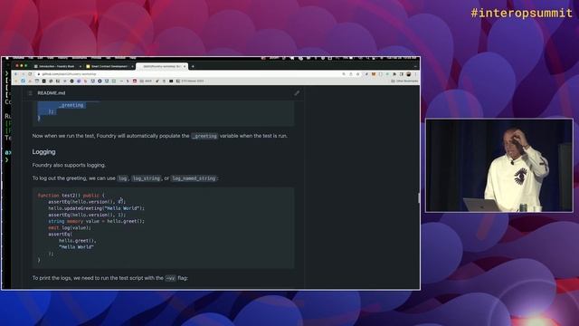Open the History menu in the menu bar
This screenshot has height=326, width=579.
(x=62, y=58)
